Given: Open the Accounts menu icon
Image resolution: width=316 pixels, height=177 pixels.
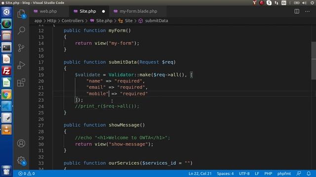Looking at the screenshot, I should click(x=21, y=143).
